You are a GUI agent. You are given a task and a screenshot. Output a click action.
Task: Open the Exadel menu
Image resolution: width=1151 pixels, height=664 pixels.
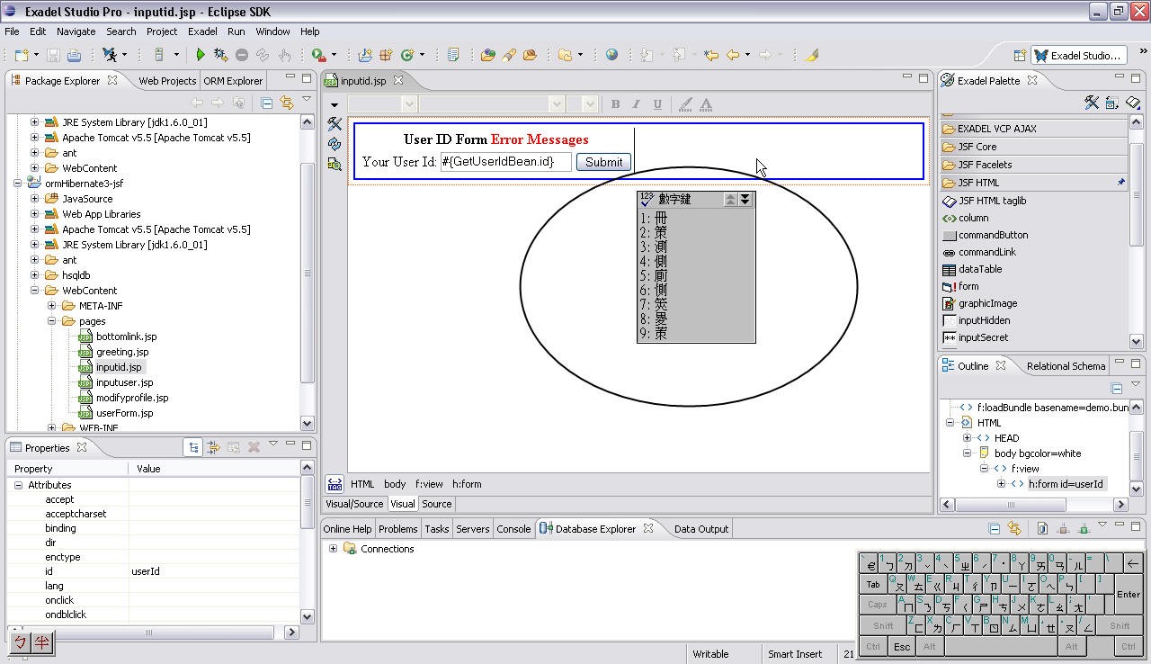coord(202,31)
